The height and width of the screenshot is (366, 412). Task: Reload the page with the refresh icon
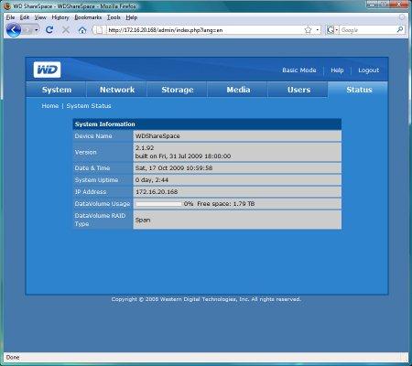(49, 30)
